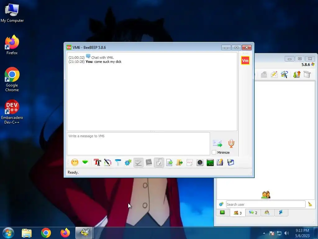Click the volume speaker tray icon
318x239 pixels.
pyautogui.click(x=287, y=233)
